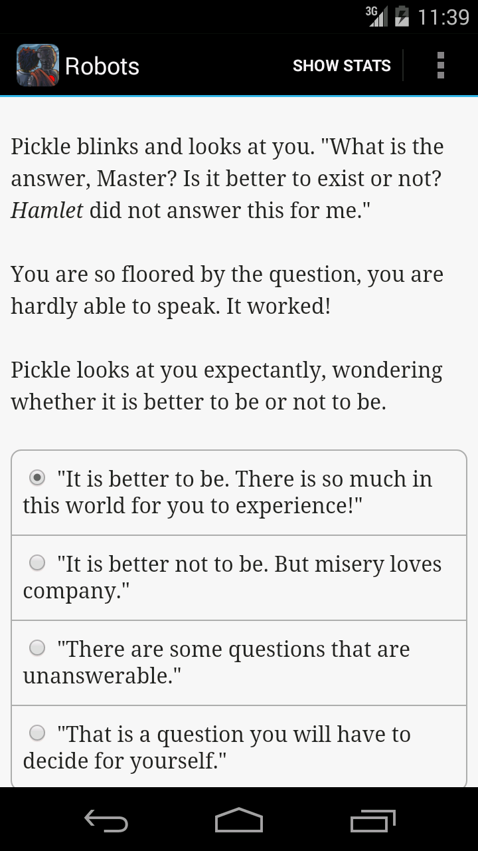Select the "It is better not to be" radio button
The height and width of the screenshot is (851, 478).
click(38, 562)
